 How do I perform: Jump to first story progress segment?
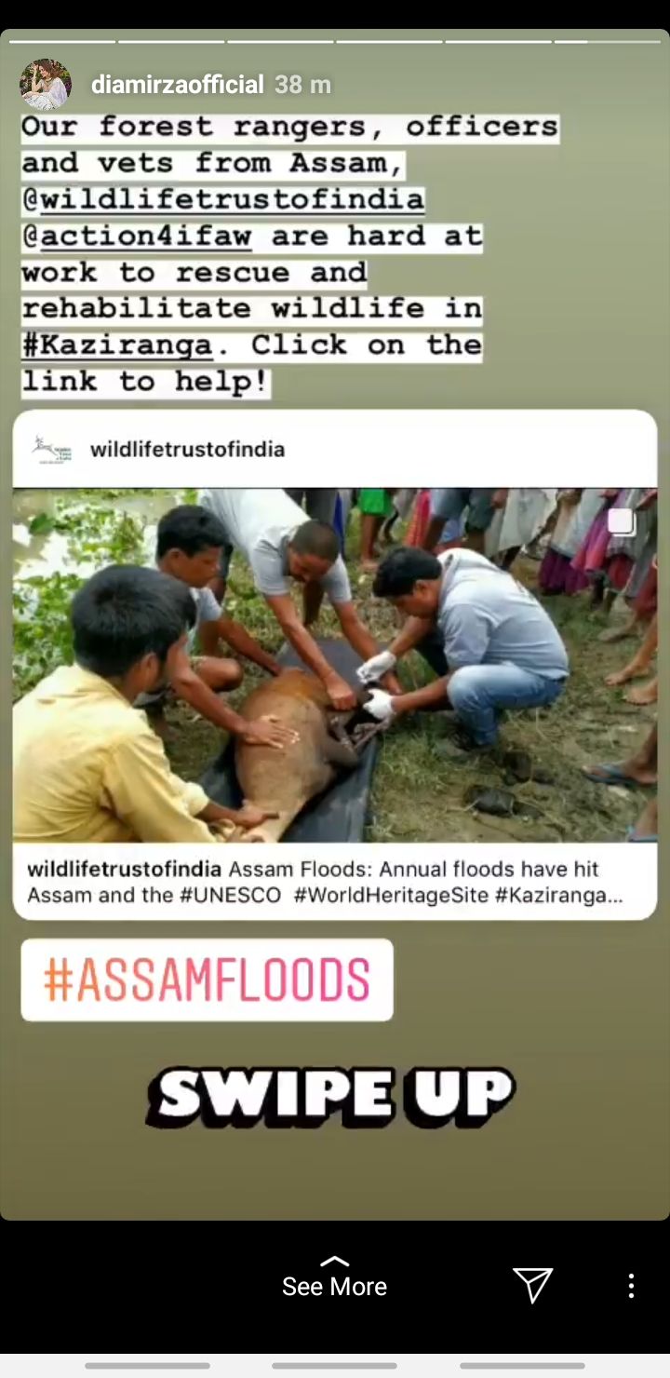61,41
